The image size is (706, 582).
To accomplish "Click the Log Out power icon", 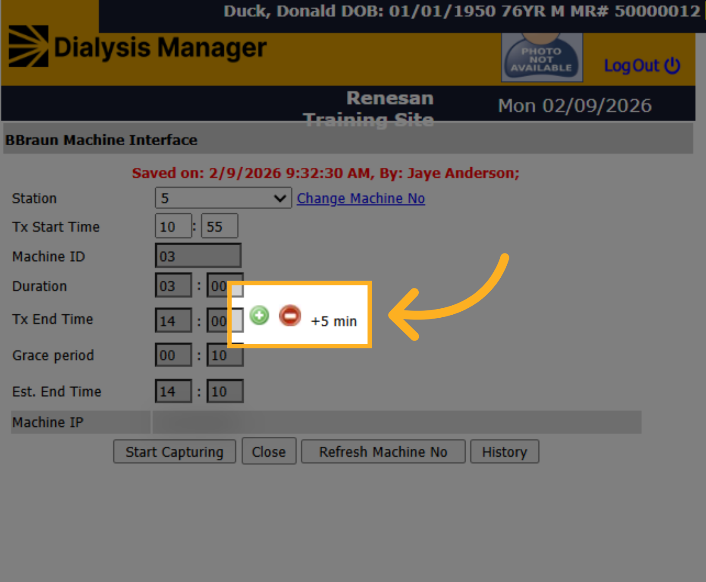I will click(x=672, y=66).
